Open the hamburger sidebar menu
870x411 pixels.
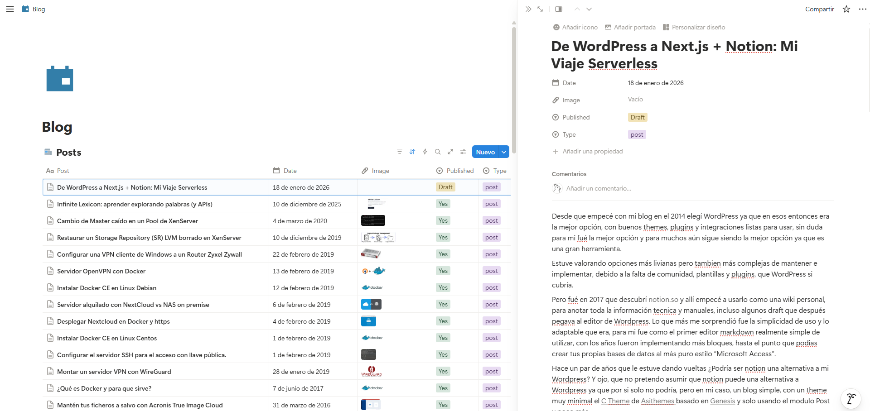(10, 9)
